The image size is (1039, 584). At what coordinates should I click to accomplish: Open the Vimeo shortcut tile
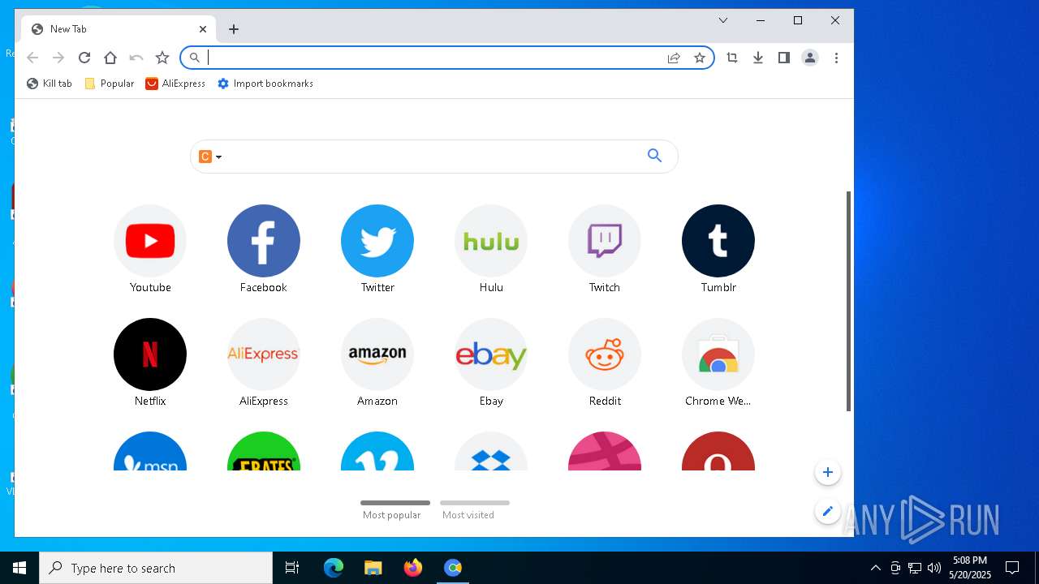point(377,452)
